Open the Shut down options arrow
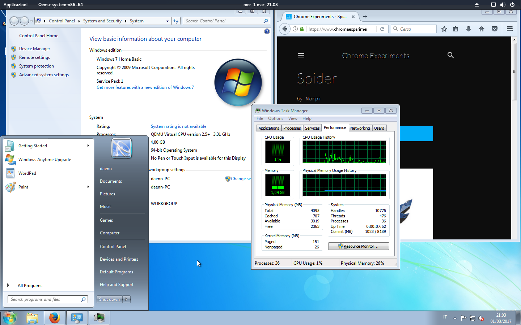Viewport: 521px width, 325px height. [126, 299]
